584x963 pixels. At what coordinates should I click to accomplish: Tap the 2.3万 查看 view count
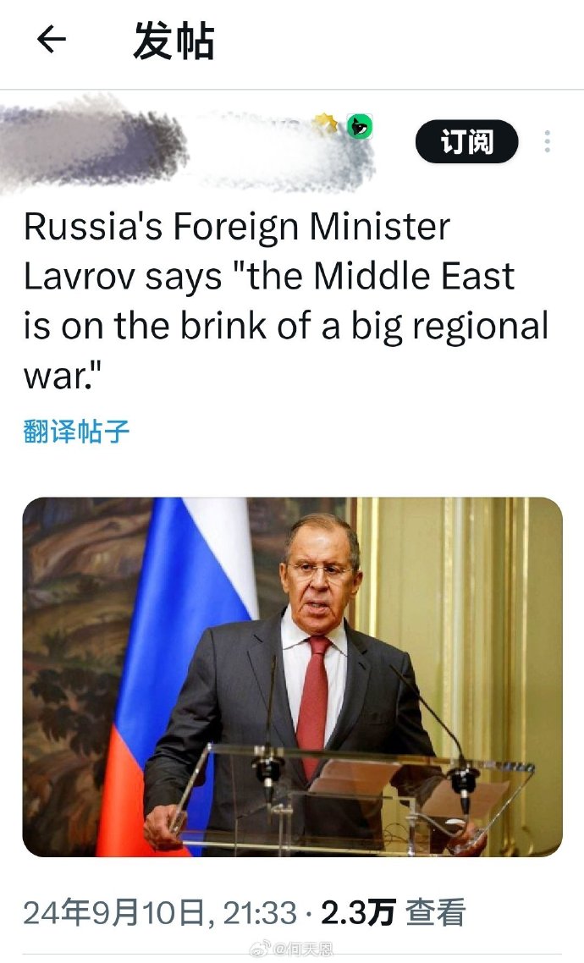[394, 912]
